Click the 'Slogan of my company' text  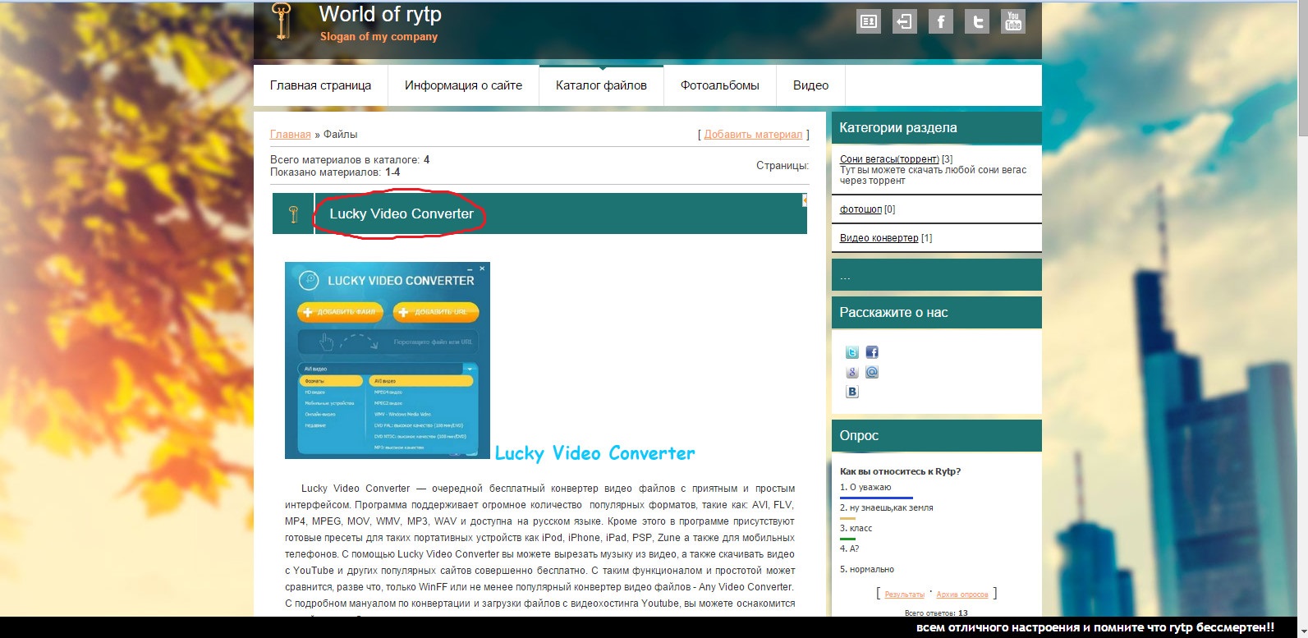379,37
